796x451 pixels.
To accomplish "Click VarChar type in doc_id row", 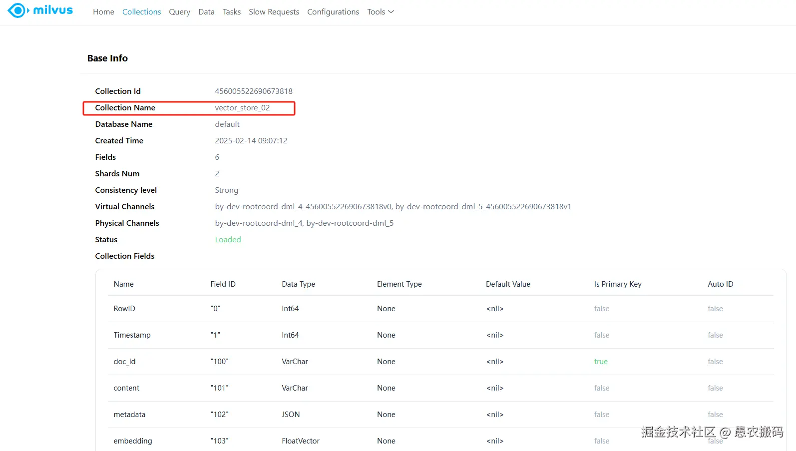I will click(x=295, y=361).
